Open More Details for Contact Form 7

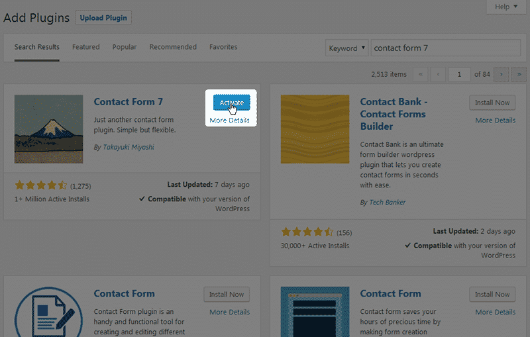tap(229, 120)
